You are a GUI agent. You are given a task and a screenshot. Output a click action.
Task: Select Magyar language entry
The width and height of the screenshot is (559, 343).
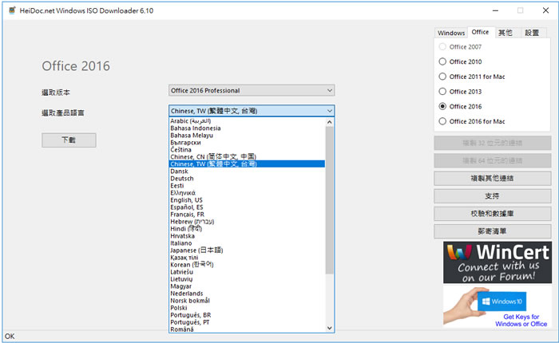[x=247, y=286]
